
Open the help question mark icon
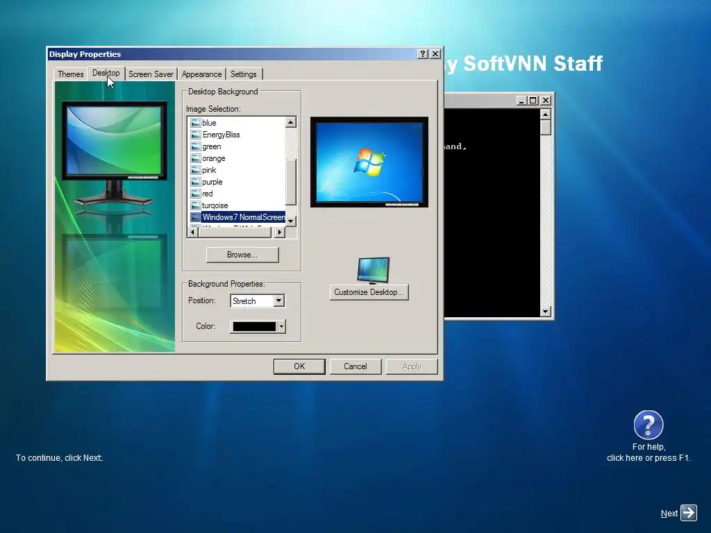point(649,425)
